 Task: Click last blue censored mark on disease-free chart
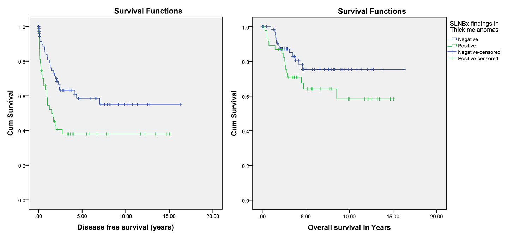click(180, 104)
